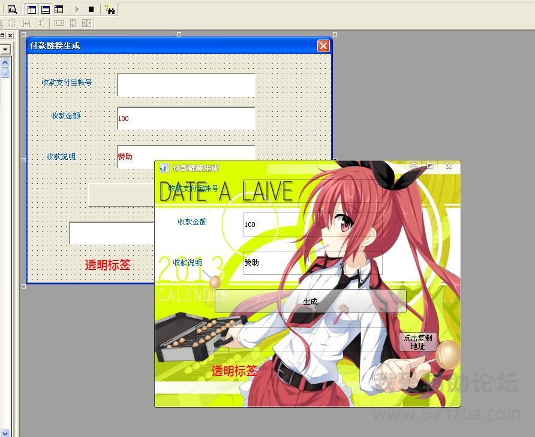Click the designer form's field containing red 赞助
This screenshot has width=535, height=437.
coord(187,153)
